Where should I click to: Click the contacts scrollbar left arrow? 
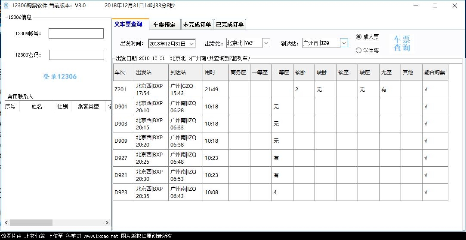coord(6,222)
